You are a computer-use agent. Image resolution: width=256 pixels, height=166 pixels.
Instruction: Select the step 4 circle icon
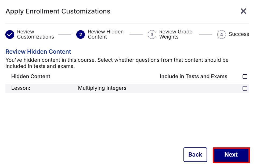[x=222, y=34]
